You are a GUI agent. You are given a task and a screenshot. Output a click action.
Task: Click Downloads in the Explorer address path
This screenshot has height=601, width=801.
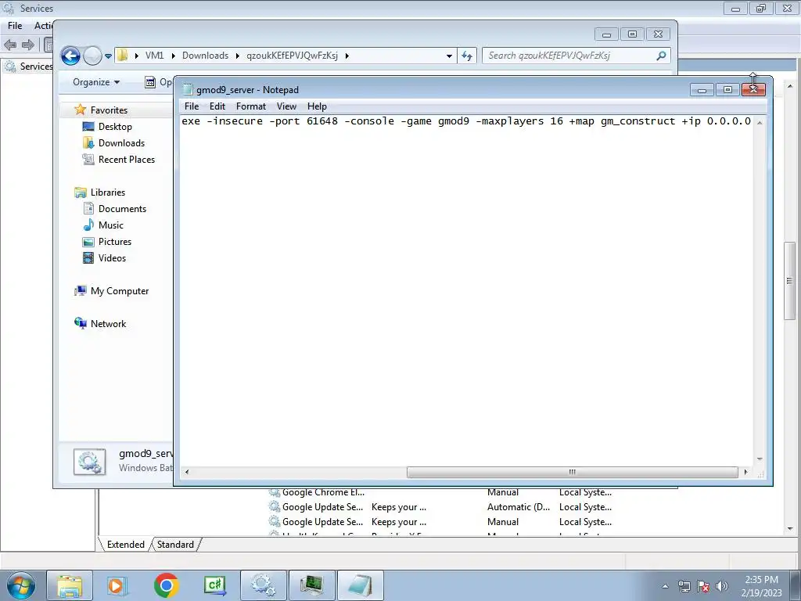pyautogui.click(x=206, y=56)
